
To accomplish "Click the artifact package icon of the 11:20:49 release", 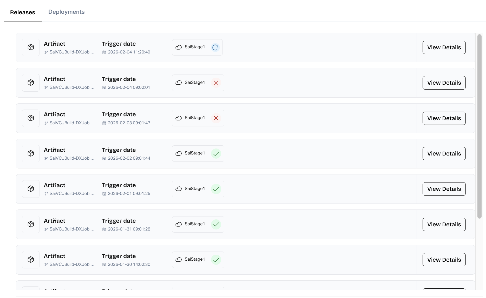I will click(x=31, y=47).
